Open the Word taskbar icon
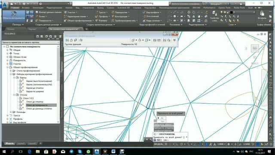Image resolution: width=275 pixels, height=155 pixels. coord(113,152)
